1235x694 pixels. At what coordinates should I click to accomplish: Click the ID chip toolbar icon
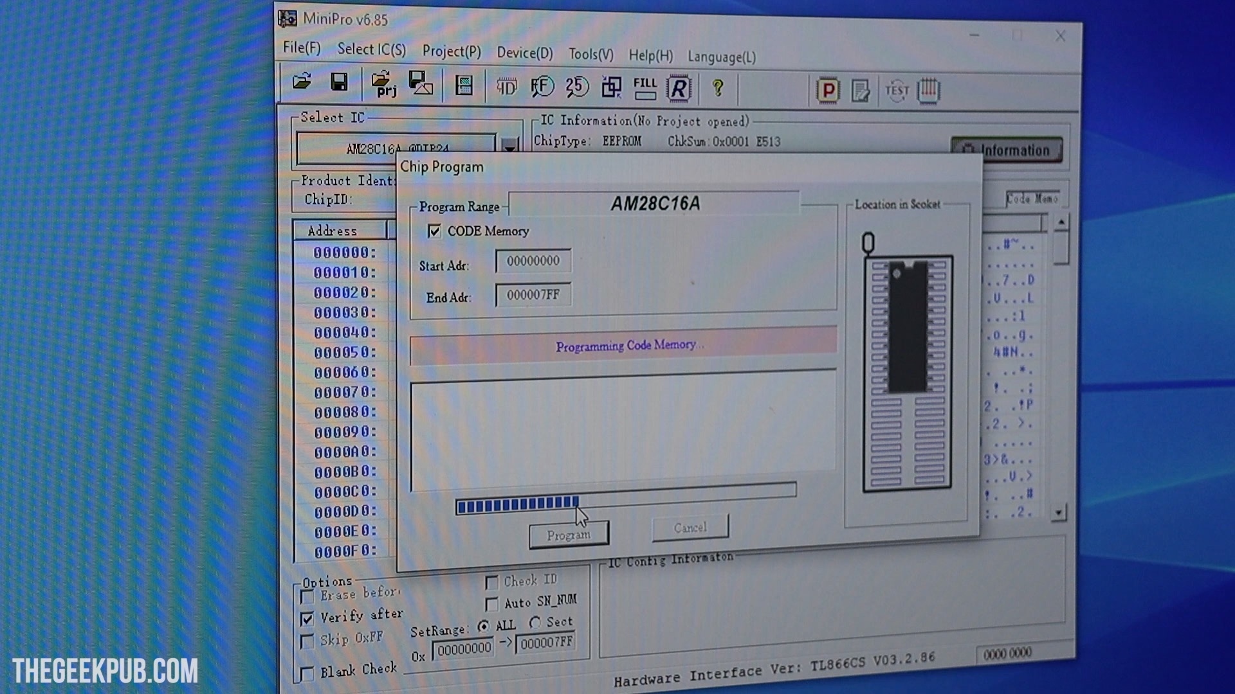(x=506, y=87)
